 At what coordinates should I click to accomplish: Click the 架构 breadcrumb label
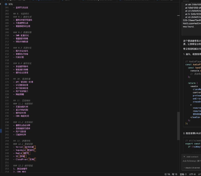11,4
